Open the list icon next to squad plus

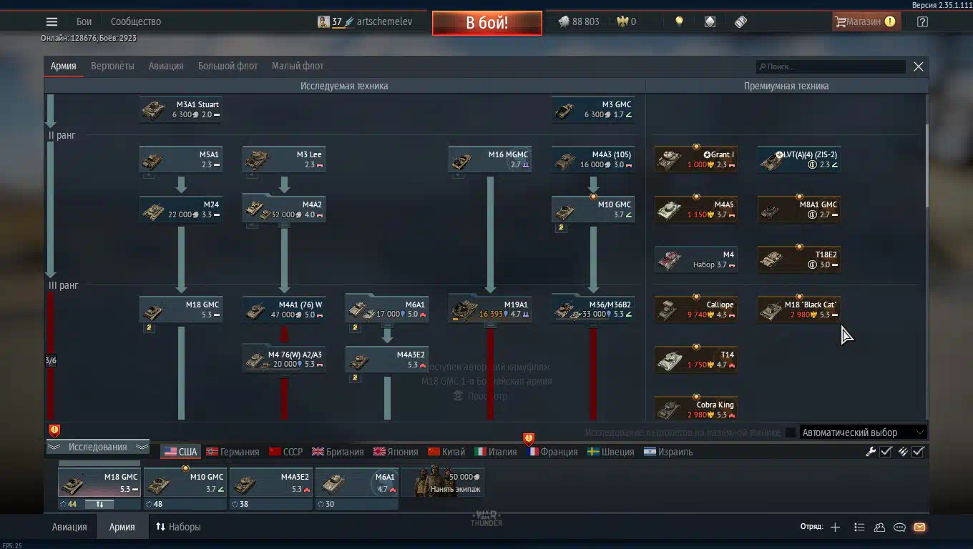coord(859,528)
